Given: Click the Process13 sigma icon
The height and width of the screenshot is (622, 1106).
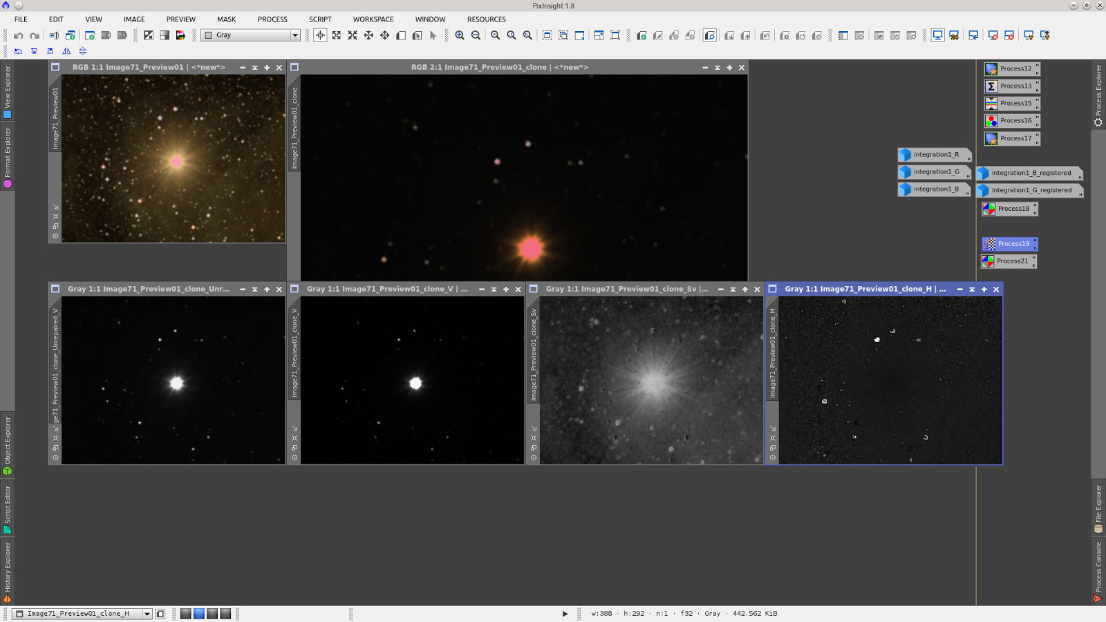Looking at the screenshot, I should click(991, 86).
